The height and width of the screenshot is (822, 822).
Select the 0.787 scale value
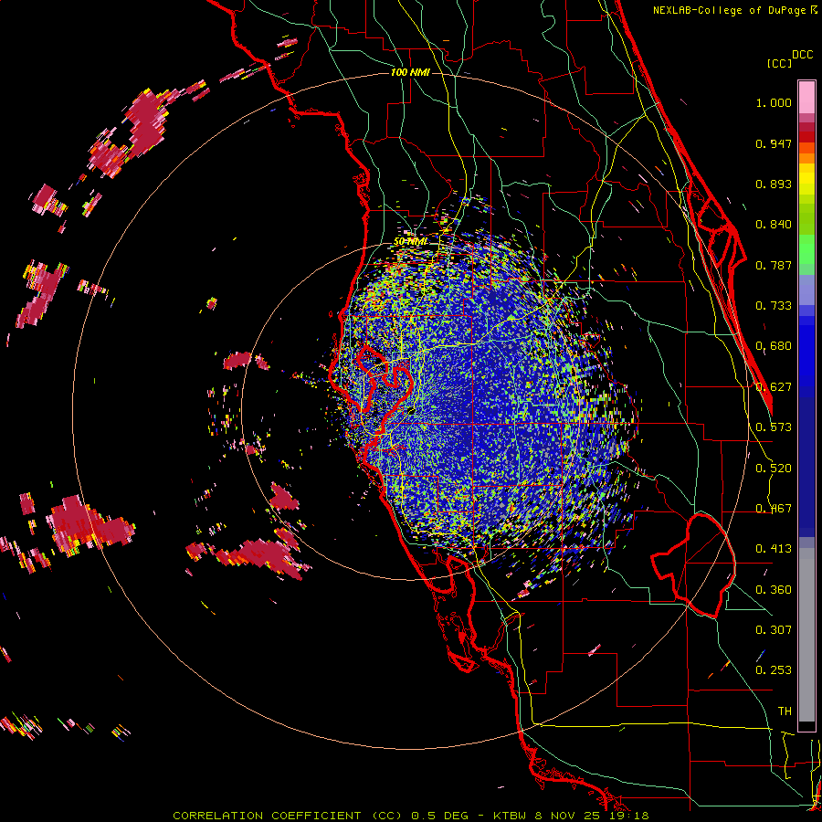pyautogui.click(x=774, y=265)
